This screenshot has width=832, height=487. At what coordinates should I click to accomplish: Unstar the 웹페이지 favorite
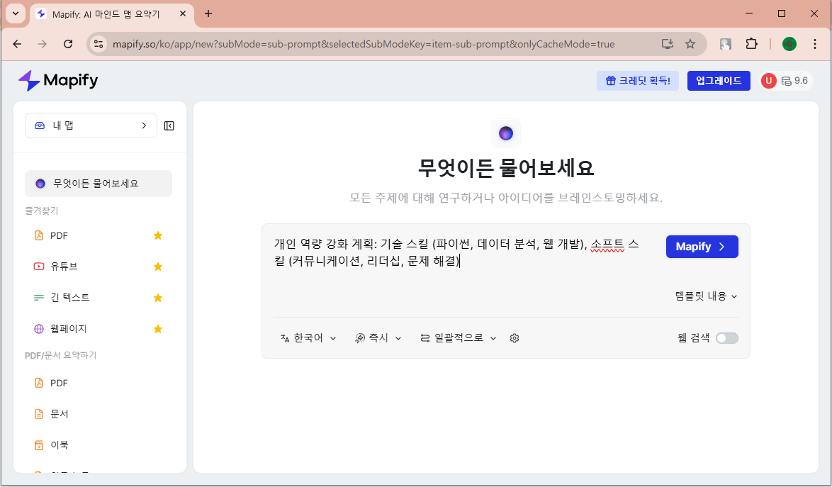pyautogui.click(x=158, y=329)
